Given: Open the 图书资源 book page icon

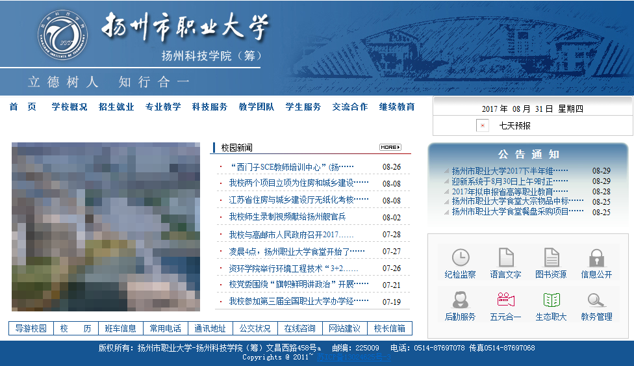Looking at the screenshot, I should coord(551,257).
